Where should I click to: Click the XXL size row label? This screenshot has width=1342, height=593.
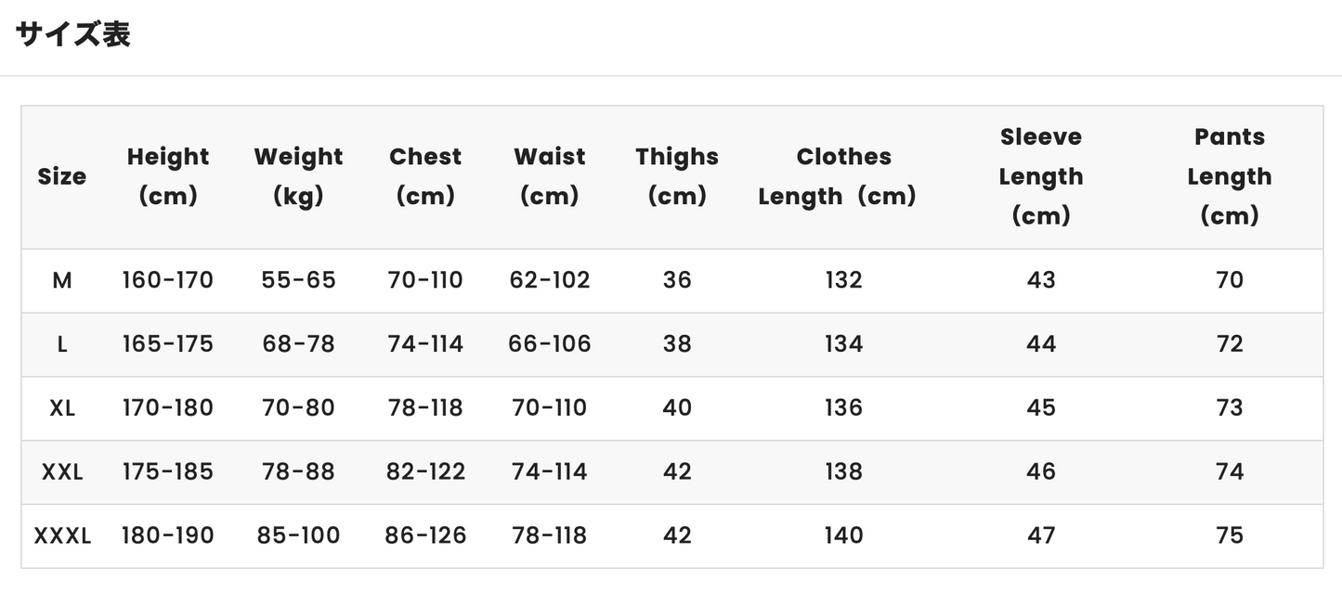[62, 472]
